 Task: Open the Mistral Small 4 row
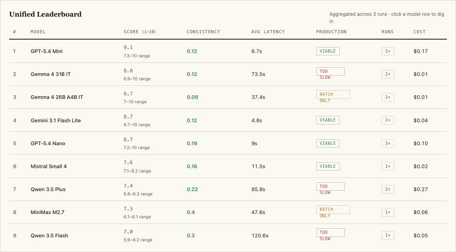click(228, 166)
